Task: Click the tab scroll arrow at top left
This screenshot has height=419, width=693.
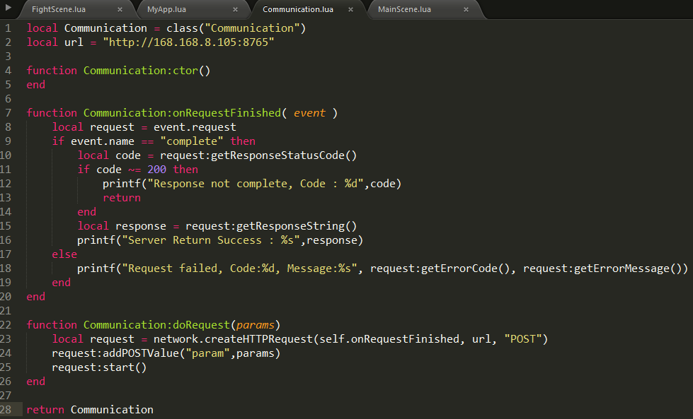Action: pos(8,8)
